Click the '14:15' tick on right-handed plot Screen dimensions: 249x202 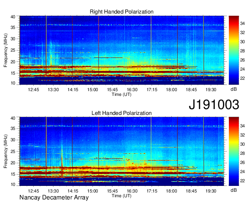click(x=73, y=90)
